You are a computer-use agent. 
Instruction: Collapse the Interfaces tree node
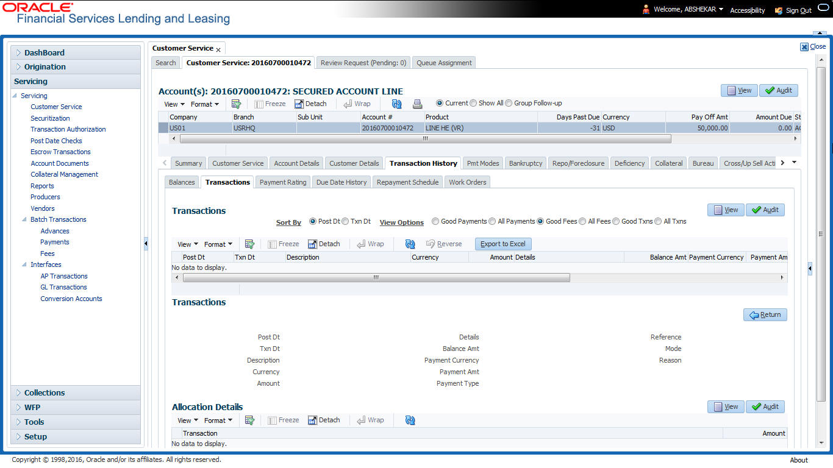(x=24, y=264)
